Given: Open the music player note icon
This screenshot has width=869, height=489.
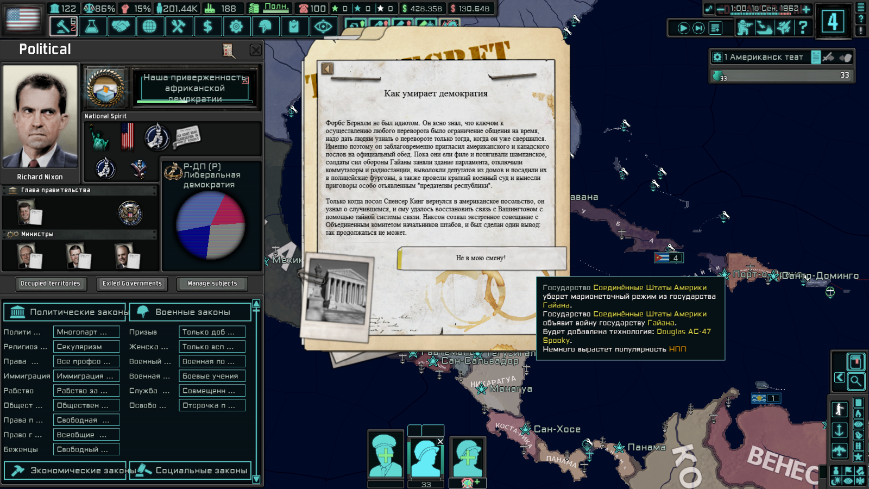Looking at the screenshot, I should (x=708, y=9).
